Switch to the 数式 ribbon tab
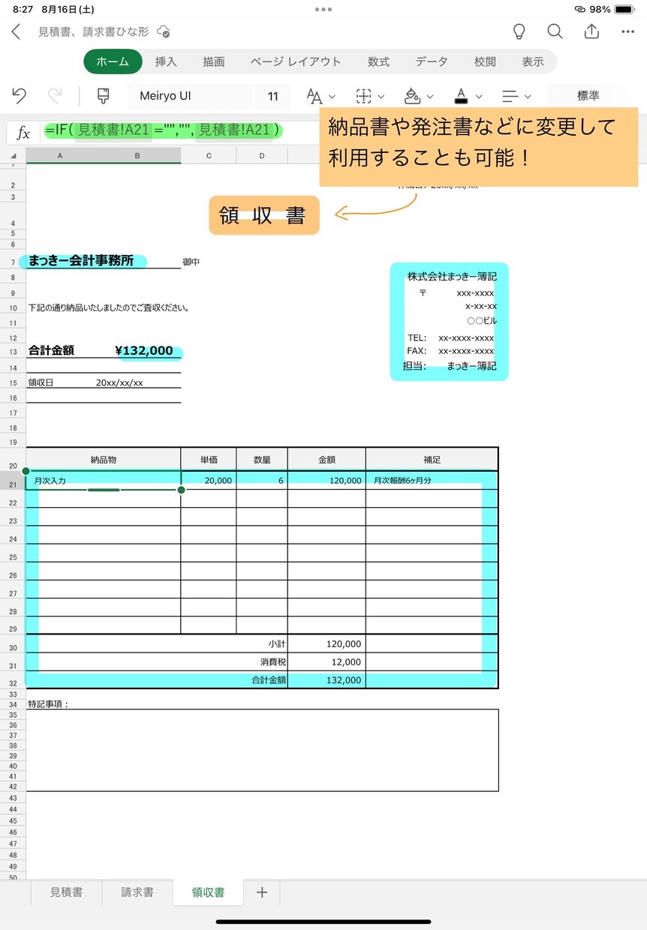 point(378,61)
